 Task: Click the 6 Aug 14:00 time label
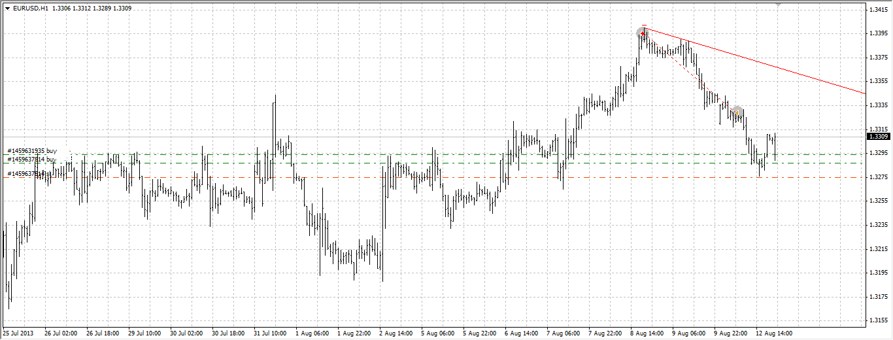[521, 333]
